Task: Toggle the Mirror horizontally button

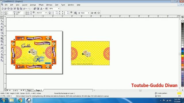Action: coord(50,12)
